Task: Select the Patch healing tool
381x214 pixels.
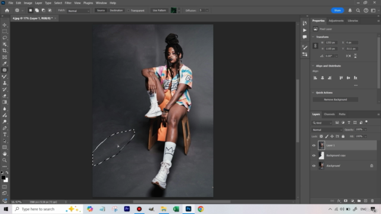Action: 5,70
